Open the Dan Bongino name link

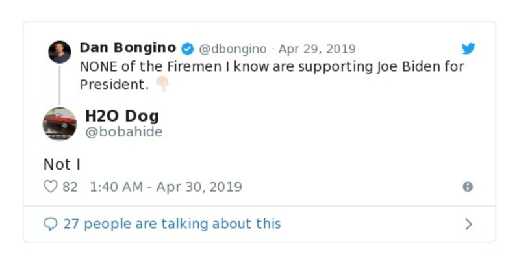127,48
